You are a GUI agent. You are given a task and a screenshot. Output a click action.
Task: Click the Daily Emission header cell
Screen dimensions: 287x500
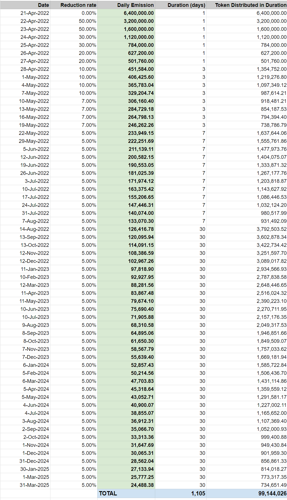pyautogui.click(x=126, y=5)
